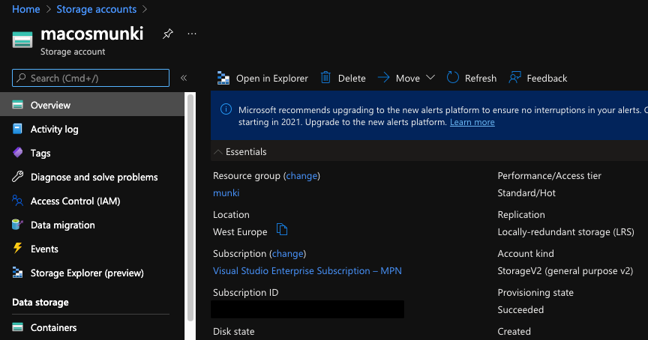
Task: Click Open in Explorer button label
Action: tap(272, 78)
